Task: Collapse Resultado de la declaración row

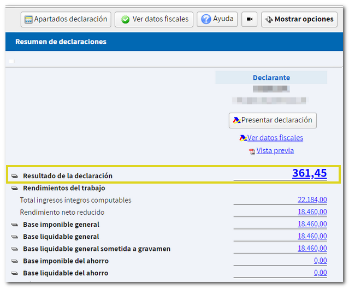Action: coord(14,176)
